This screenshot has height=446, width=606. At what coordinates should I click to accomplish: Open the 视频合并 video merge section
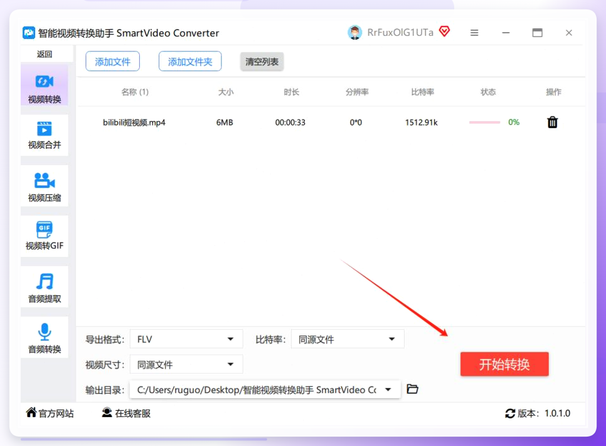(x=45, y=135)
